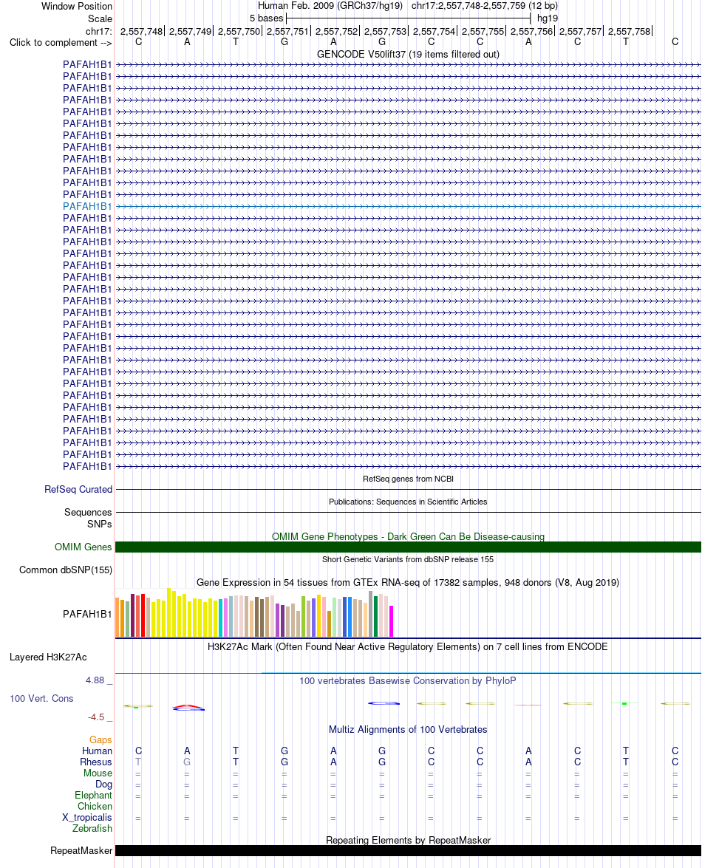
Task: Click the Window Position label
Action: pos(77,6)
